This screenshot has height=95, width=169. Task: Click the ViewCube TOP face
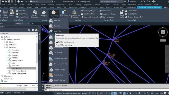pyautogui.click(x=163, y=32)
